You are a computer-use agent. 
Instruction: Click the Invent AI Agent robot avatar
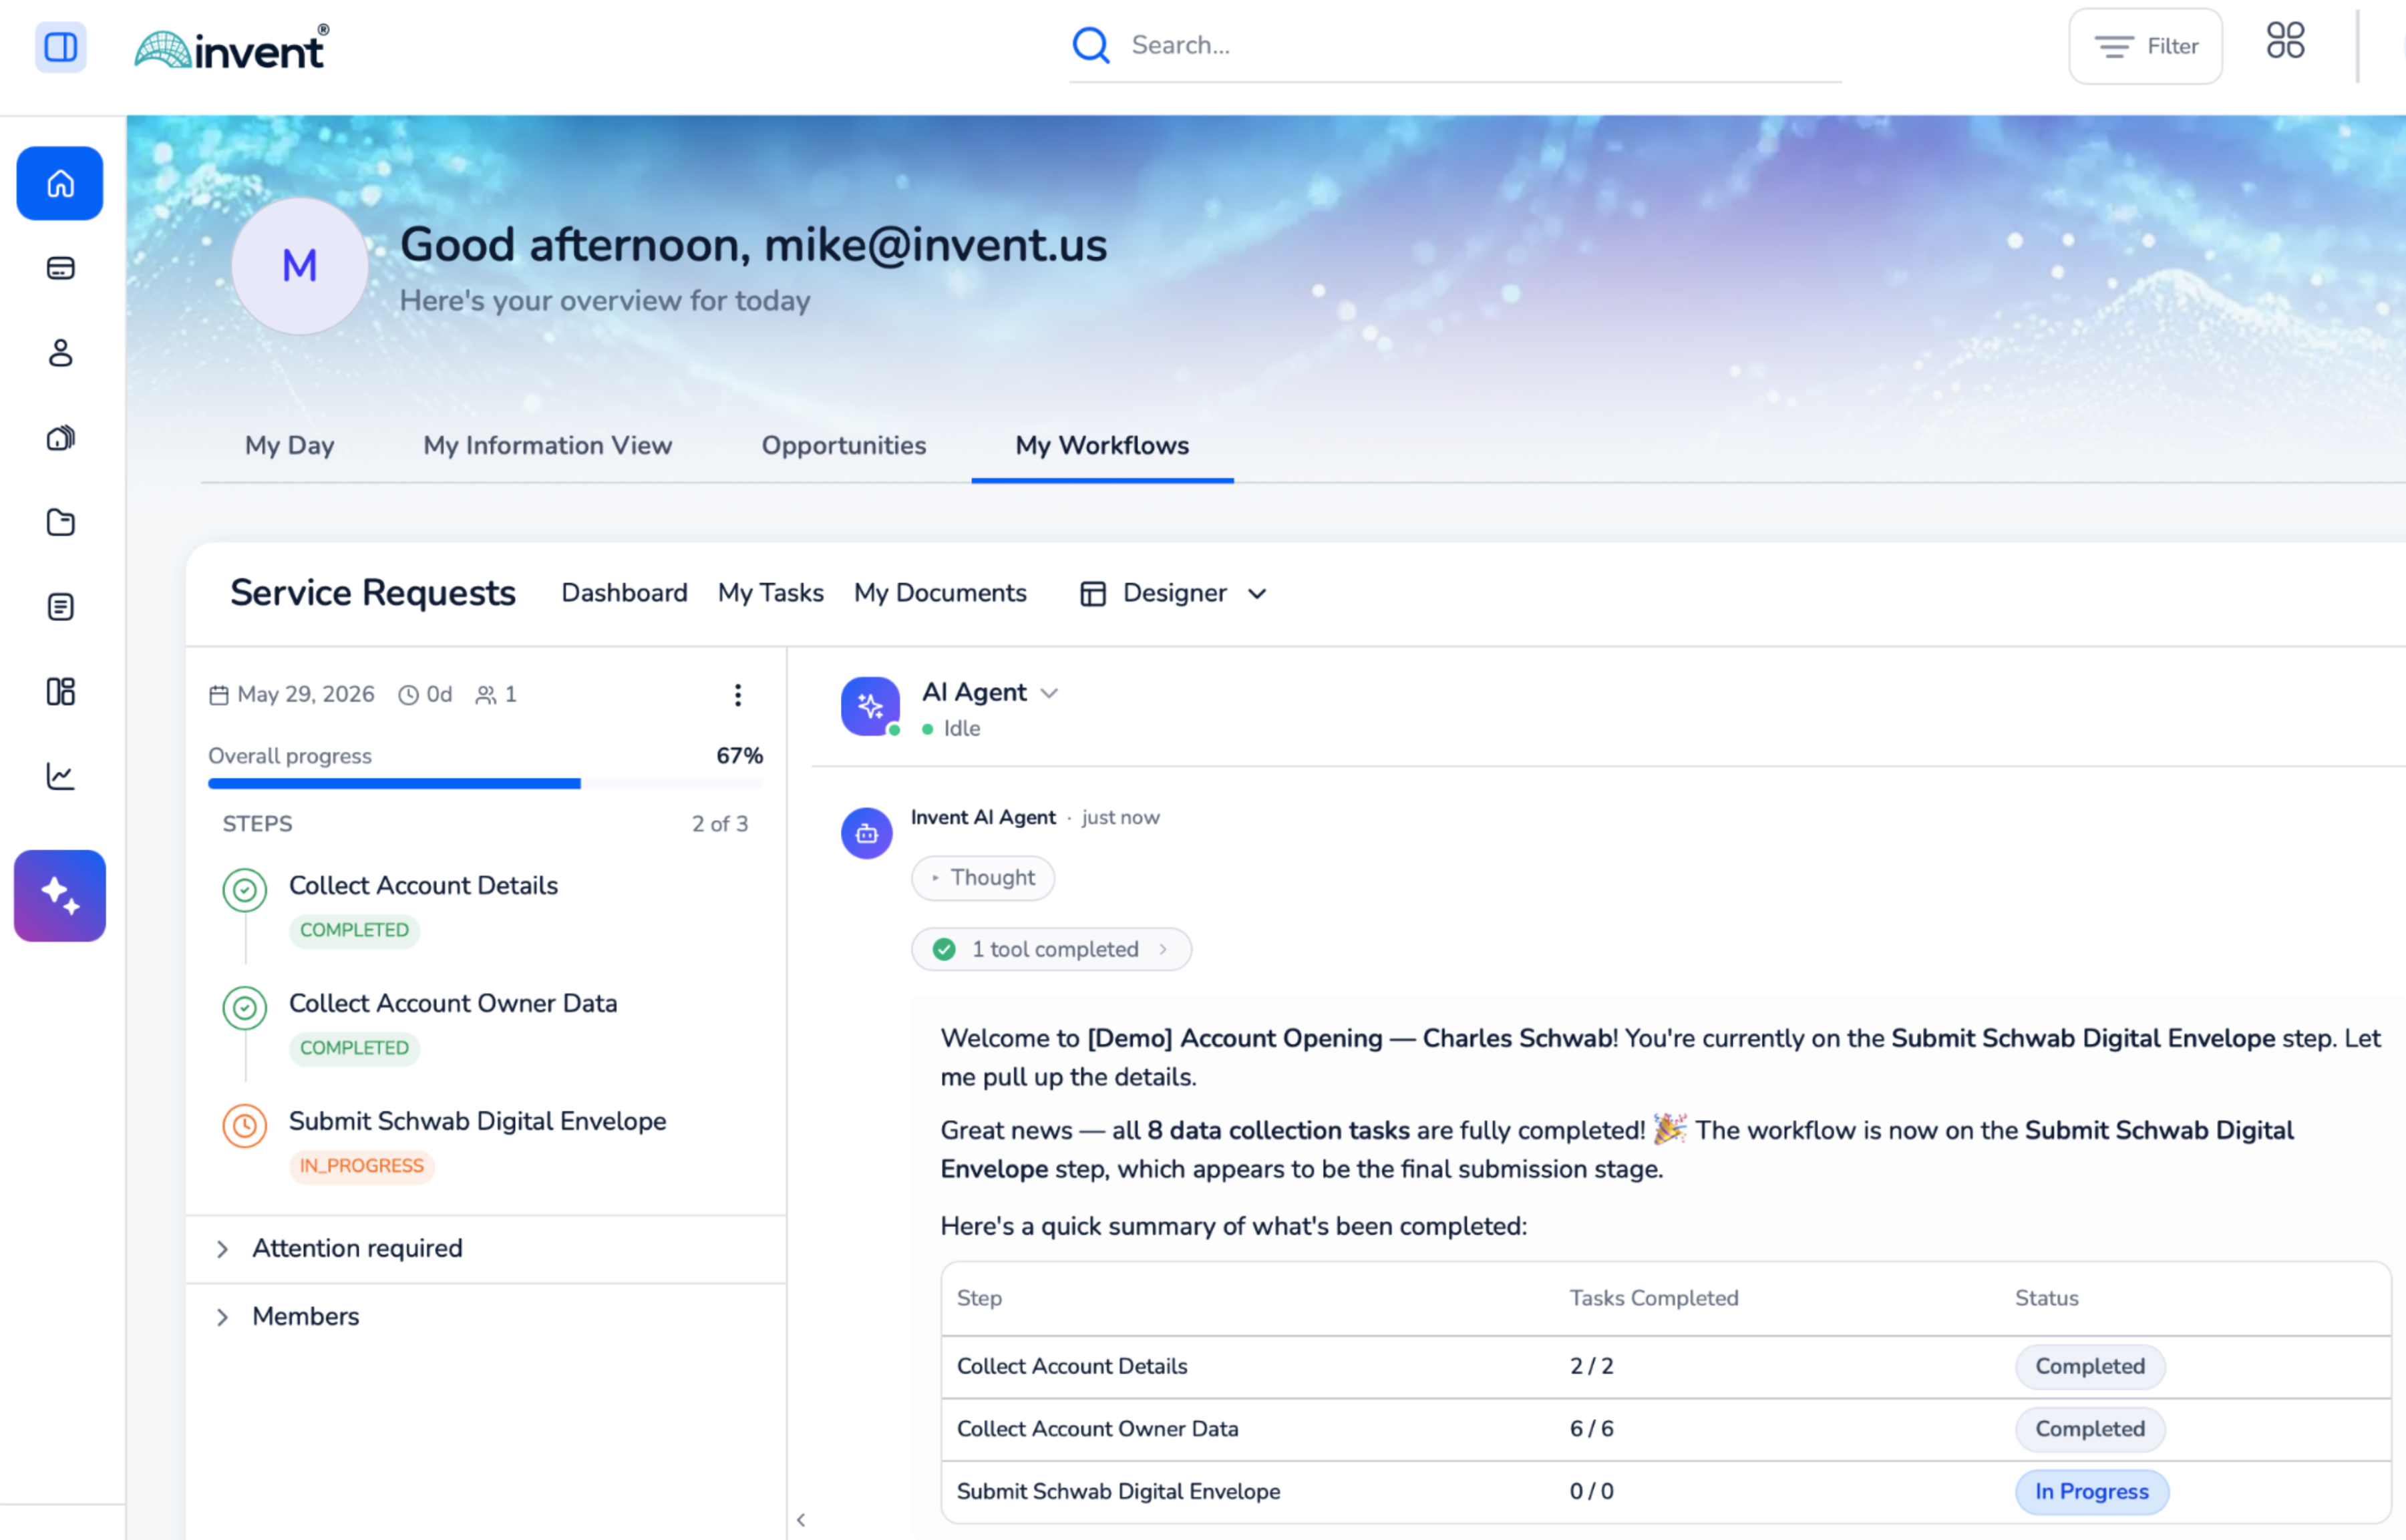866,833
